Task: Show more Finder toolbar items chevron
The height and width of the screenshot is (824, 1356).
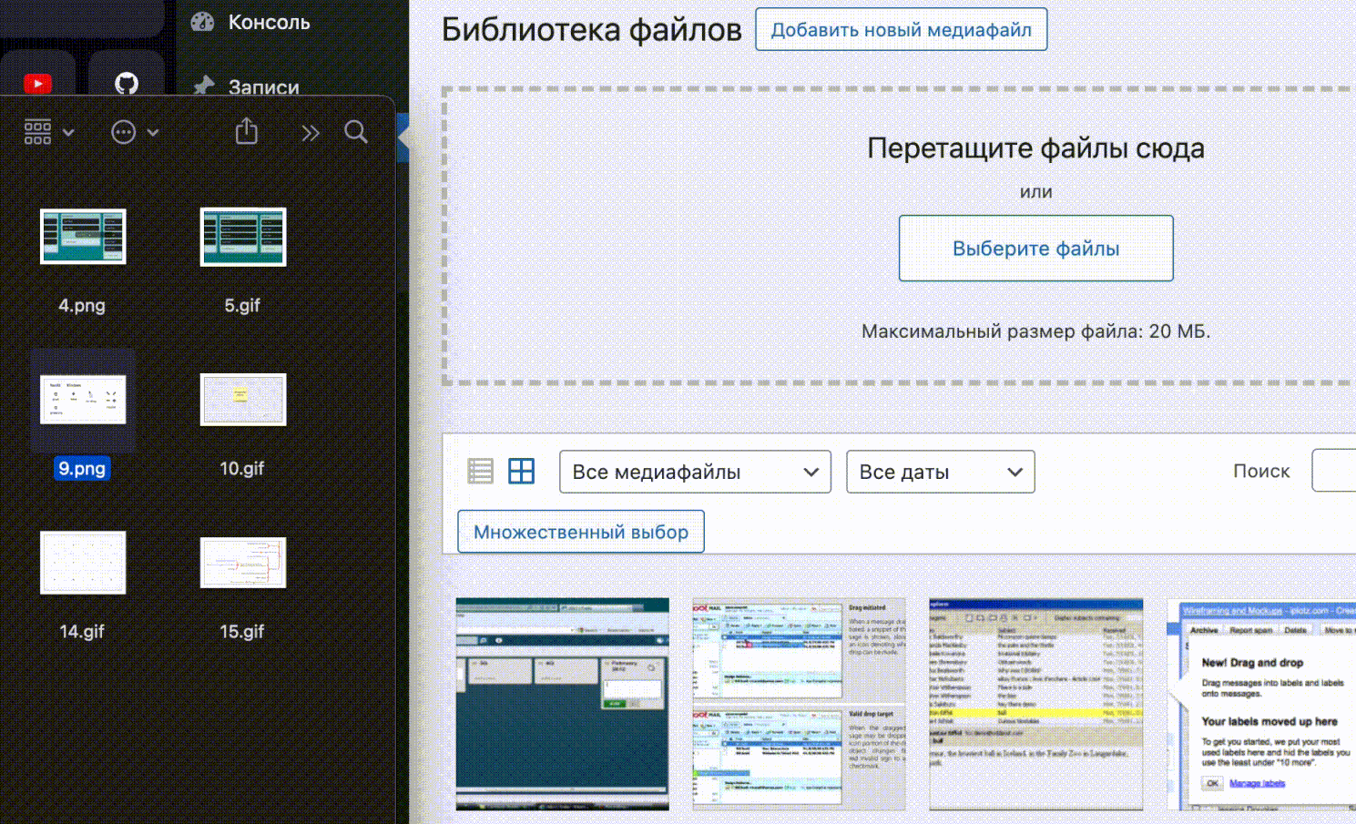Action: [x=311, y=133]
